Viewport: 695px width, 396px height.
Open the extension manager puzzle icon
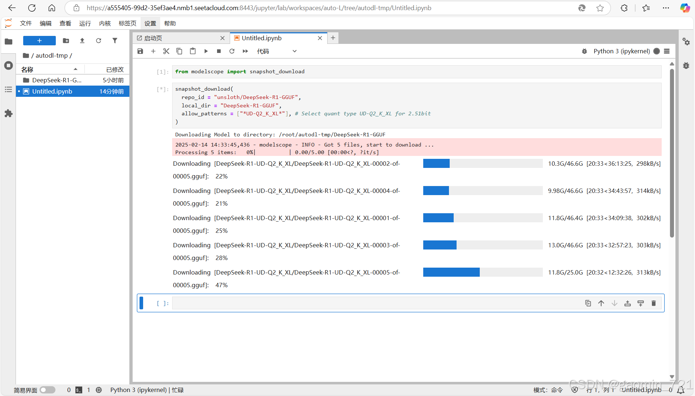click(8, 114)
